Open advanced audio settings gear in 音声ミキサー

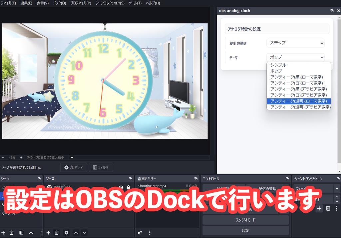point(140,232)
